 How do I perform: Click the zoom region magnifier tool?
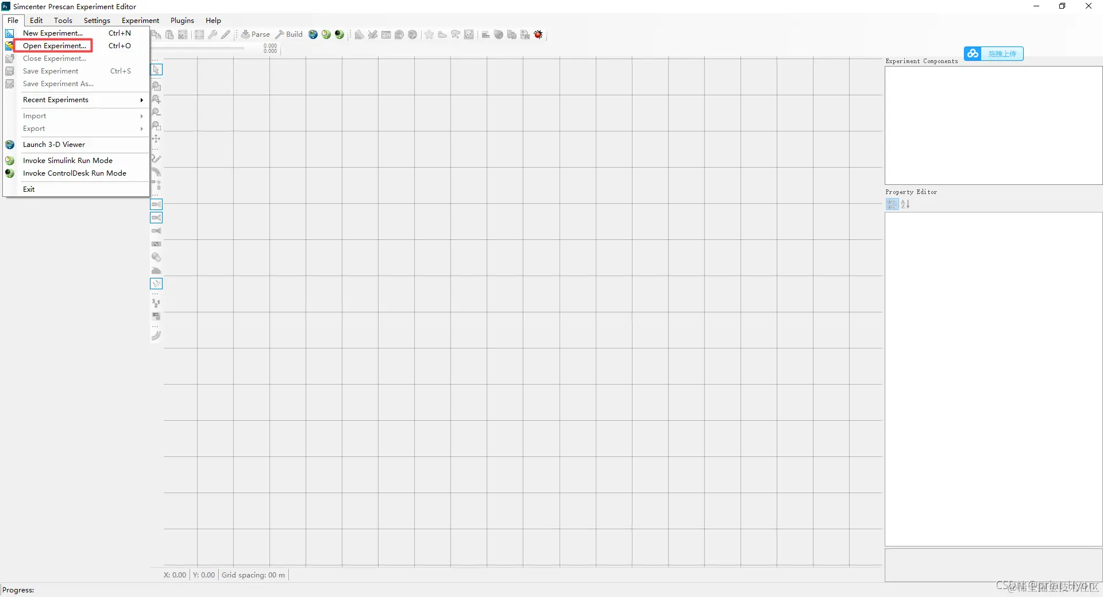(x=156, y=126)
